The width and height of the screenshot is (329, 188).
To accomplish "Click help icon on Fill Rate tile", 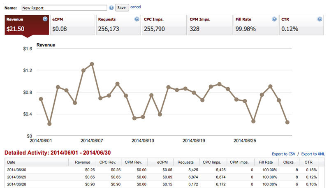I will [x=274, y=19].
